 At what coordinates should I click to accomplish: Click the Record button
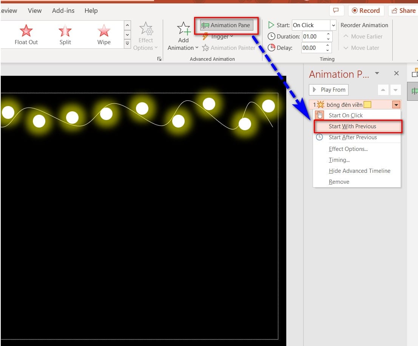pyautogui.click(x=366, y=11)
